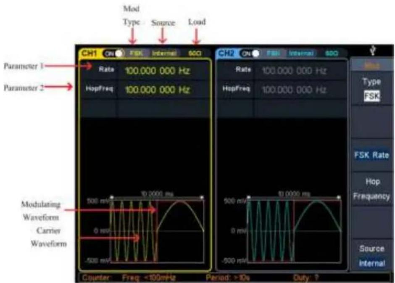Click the CH2 Internal source indicator
Image resolution: width=395 pixels, height=283 pixels.
[301, 53]
